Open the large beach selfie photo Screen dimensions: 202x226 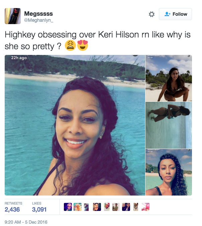[75, 125]
